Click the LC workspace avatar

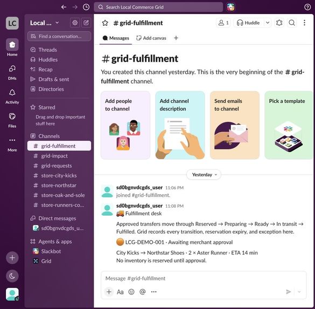coord(12,23)
